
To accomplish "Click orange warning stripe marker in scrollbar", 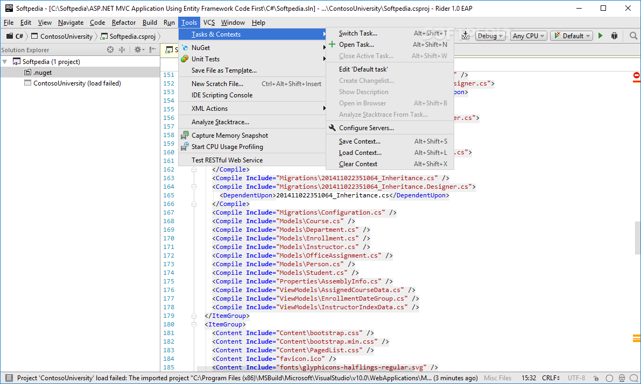I will coord(637,338).
